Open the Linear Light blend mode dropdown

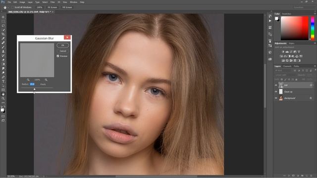285,75
